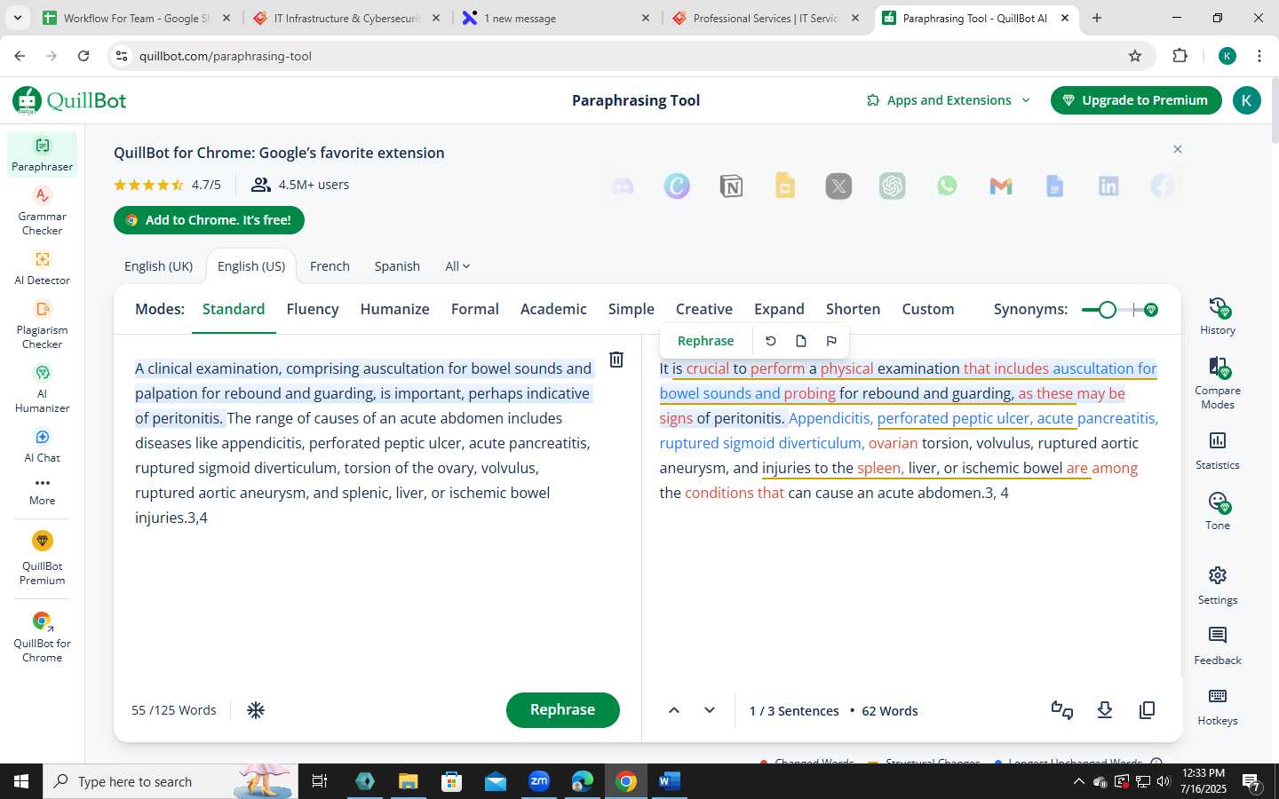The image size is (1279, 799).
Task: Bookmark this page with star icon
Action: pos(1135,56)
